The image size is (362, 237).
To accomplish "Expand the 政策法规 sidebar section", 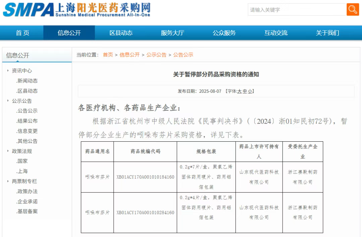I will 22,151.
